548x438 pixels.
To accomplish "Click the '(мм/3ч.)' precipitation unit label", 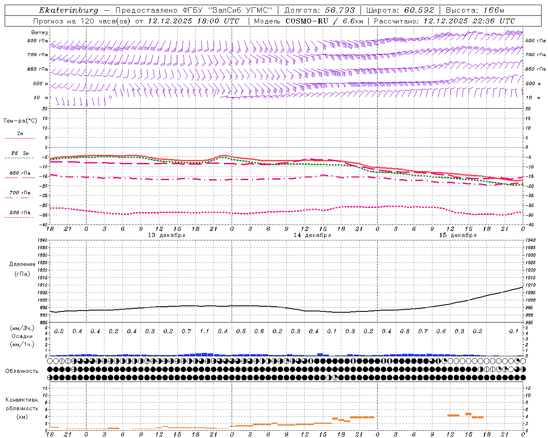I will [22, 328].
